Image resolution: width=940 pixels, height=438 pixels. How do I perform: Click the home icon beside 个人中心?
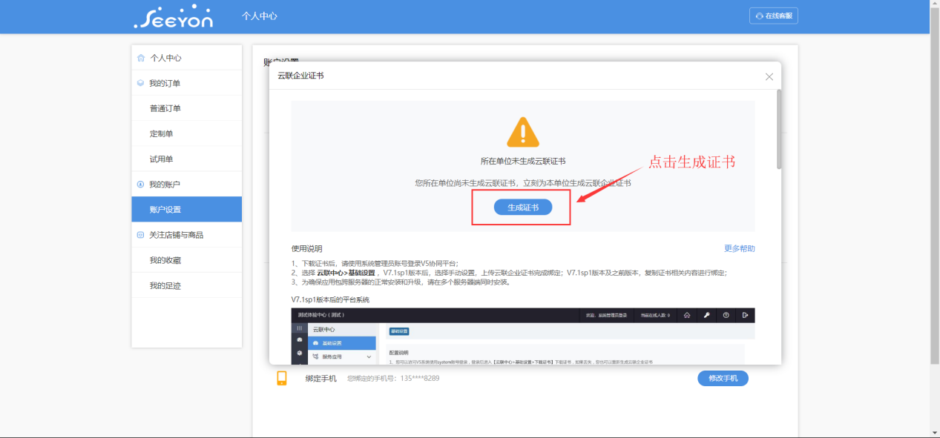point(141,58)
